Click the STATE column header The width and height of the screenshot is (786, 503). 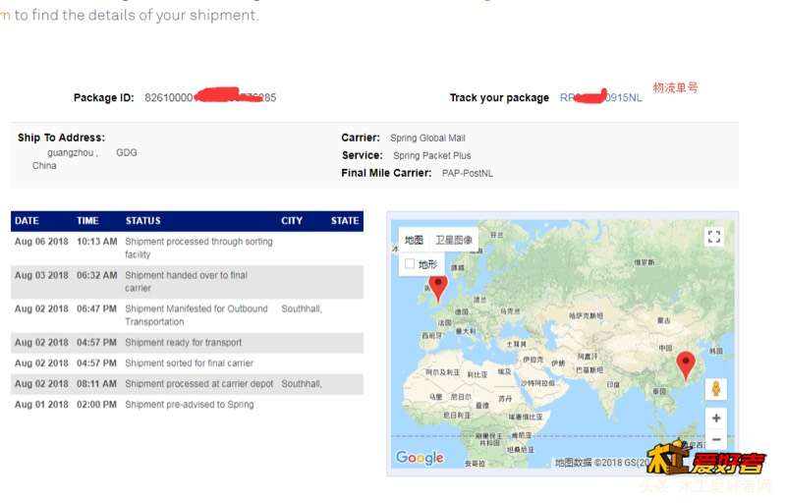point(345,221)
